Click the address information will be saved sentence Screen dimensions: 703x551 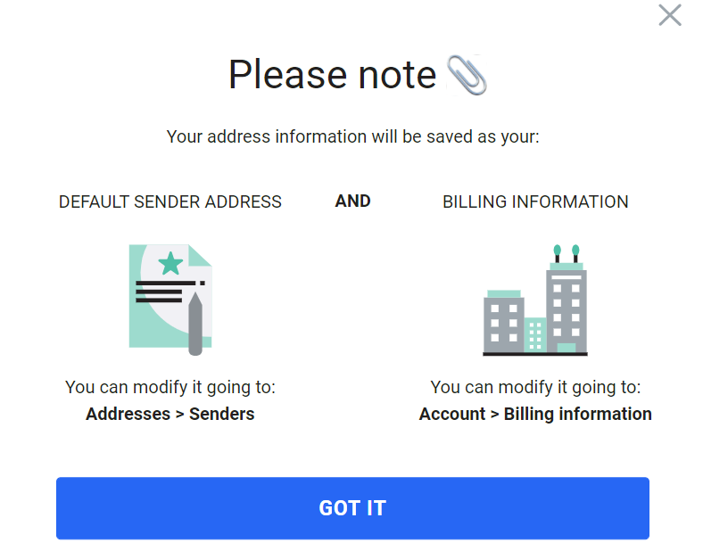point(353,136)
